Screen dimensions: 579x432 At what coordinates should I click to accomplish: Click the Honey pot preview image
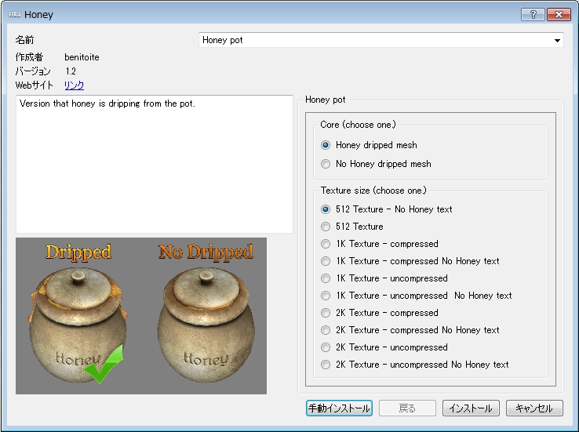coord(141,315)
